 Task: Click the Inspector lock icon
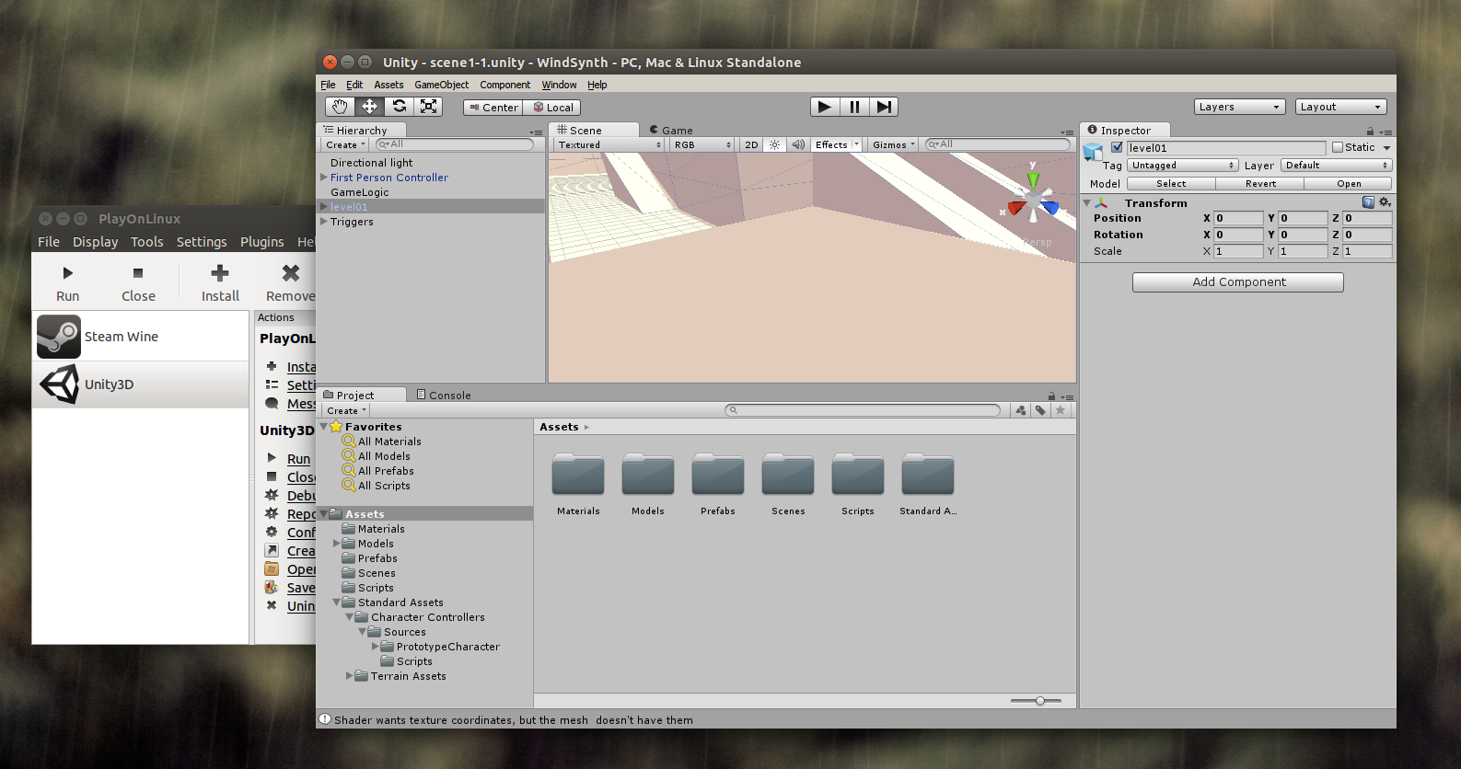[x=1370, y=132]
